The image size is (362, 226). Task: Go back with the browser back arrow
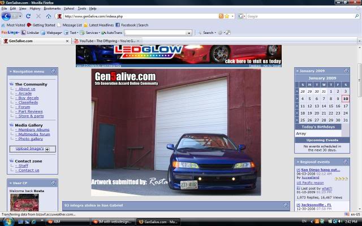6,16
